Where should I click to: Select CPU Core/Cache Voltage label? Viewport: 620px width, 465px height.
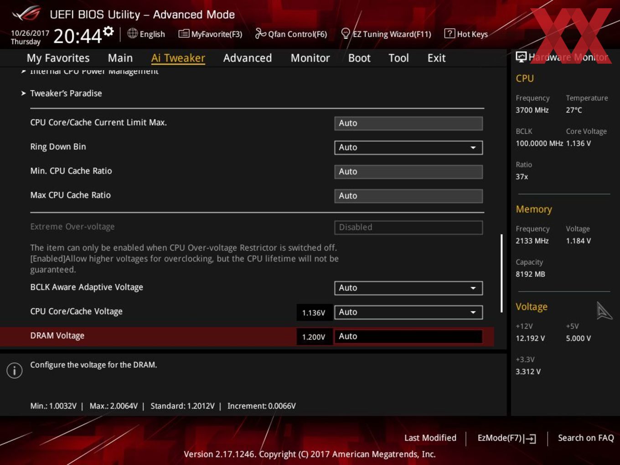(76, 311)
